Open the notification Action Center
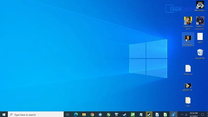208x117 pixels. pyautogui.click(x=202, y=114)
